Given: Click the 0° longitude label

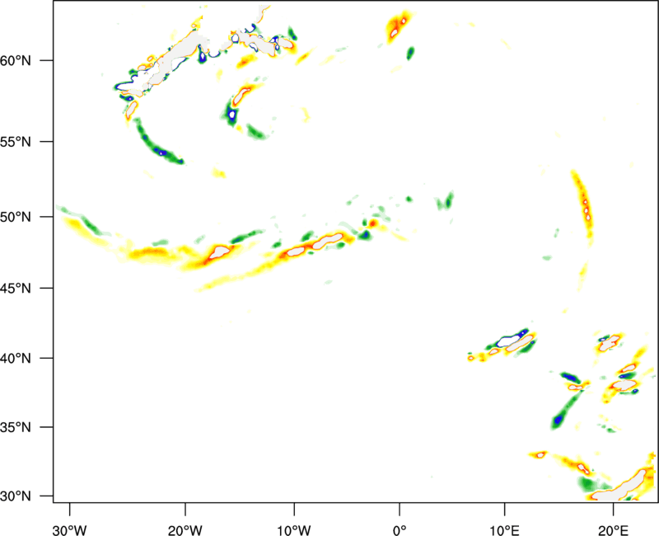Looking at the screenshot, I should (400, 530).
